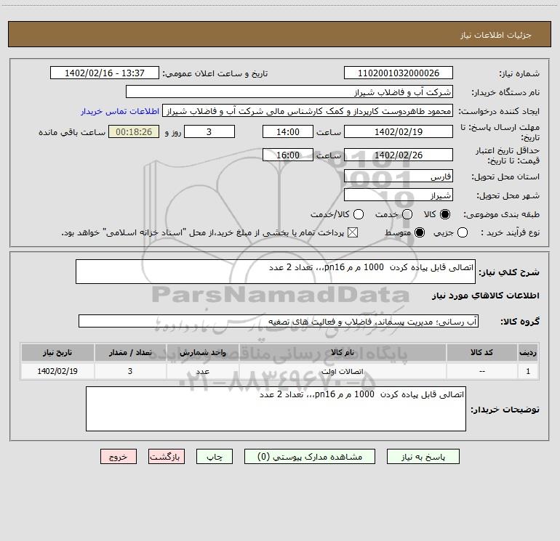Click the نام کالا column header

(x=343, y=352)
